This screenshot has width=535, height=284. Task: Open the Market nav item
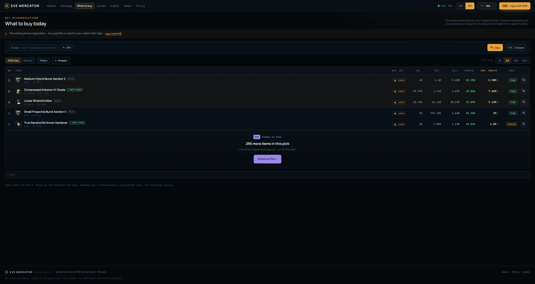[x=51, y=6]
